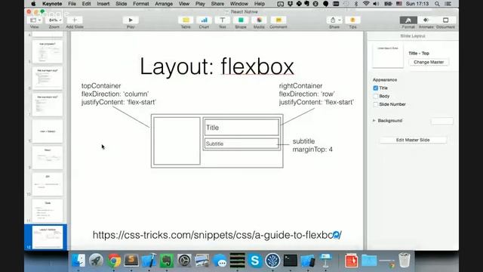The width and height of the screenshot is (483, 272).
Task: Open the File menu
Action: point(72,4)
